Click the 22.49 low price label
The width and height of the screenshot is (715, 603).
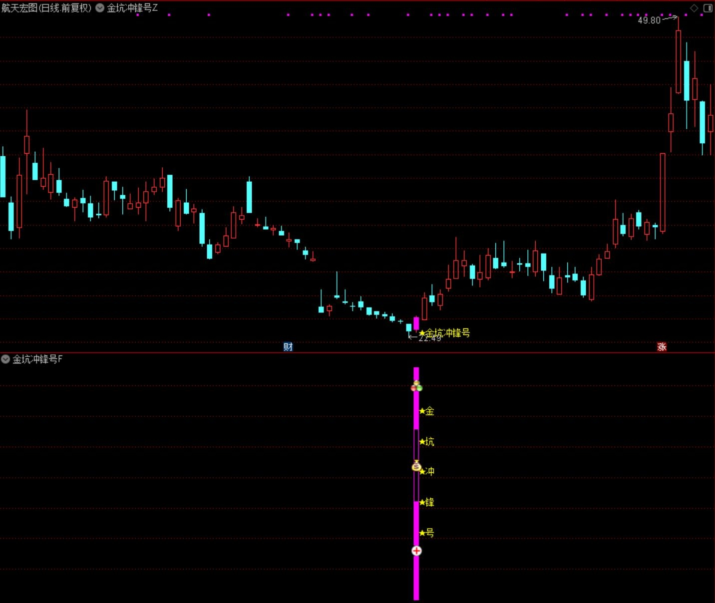(429, 338)
